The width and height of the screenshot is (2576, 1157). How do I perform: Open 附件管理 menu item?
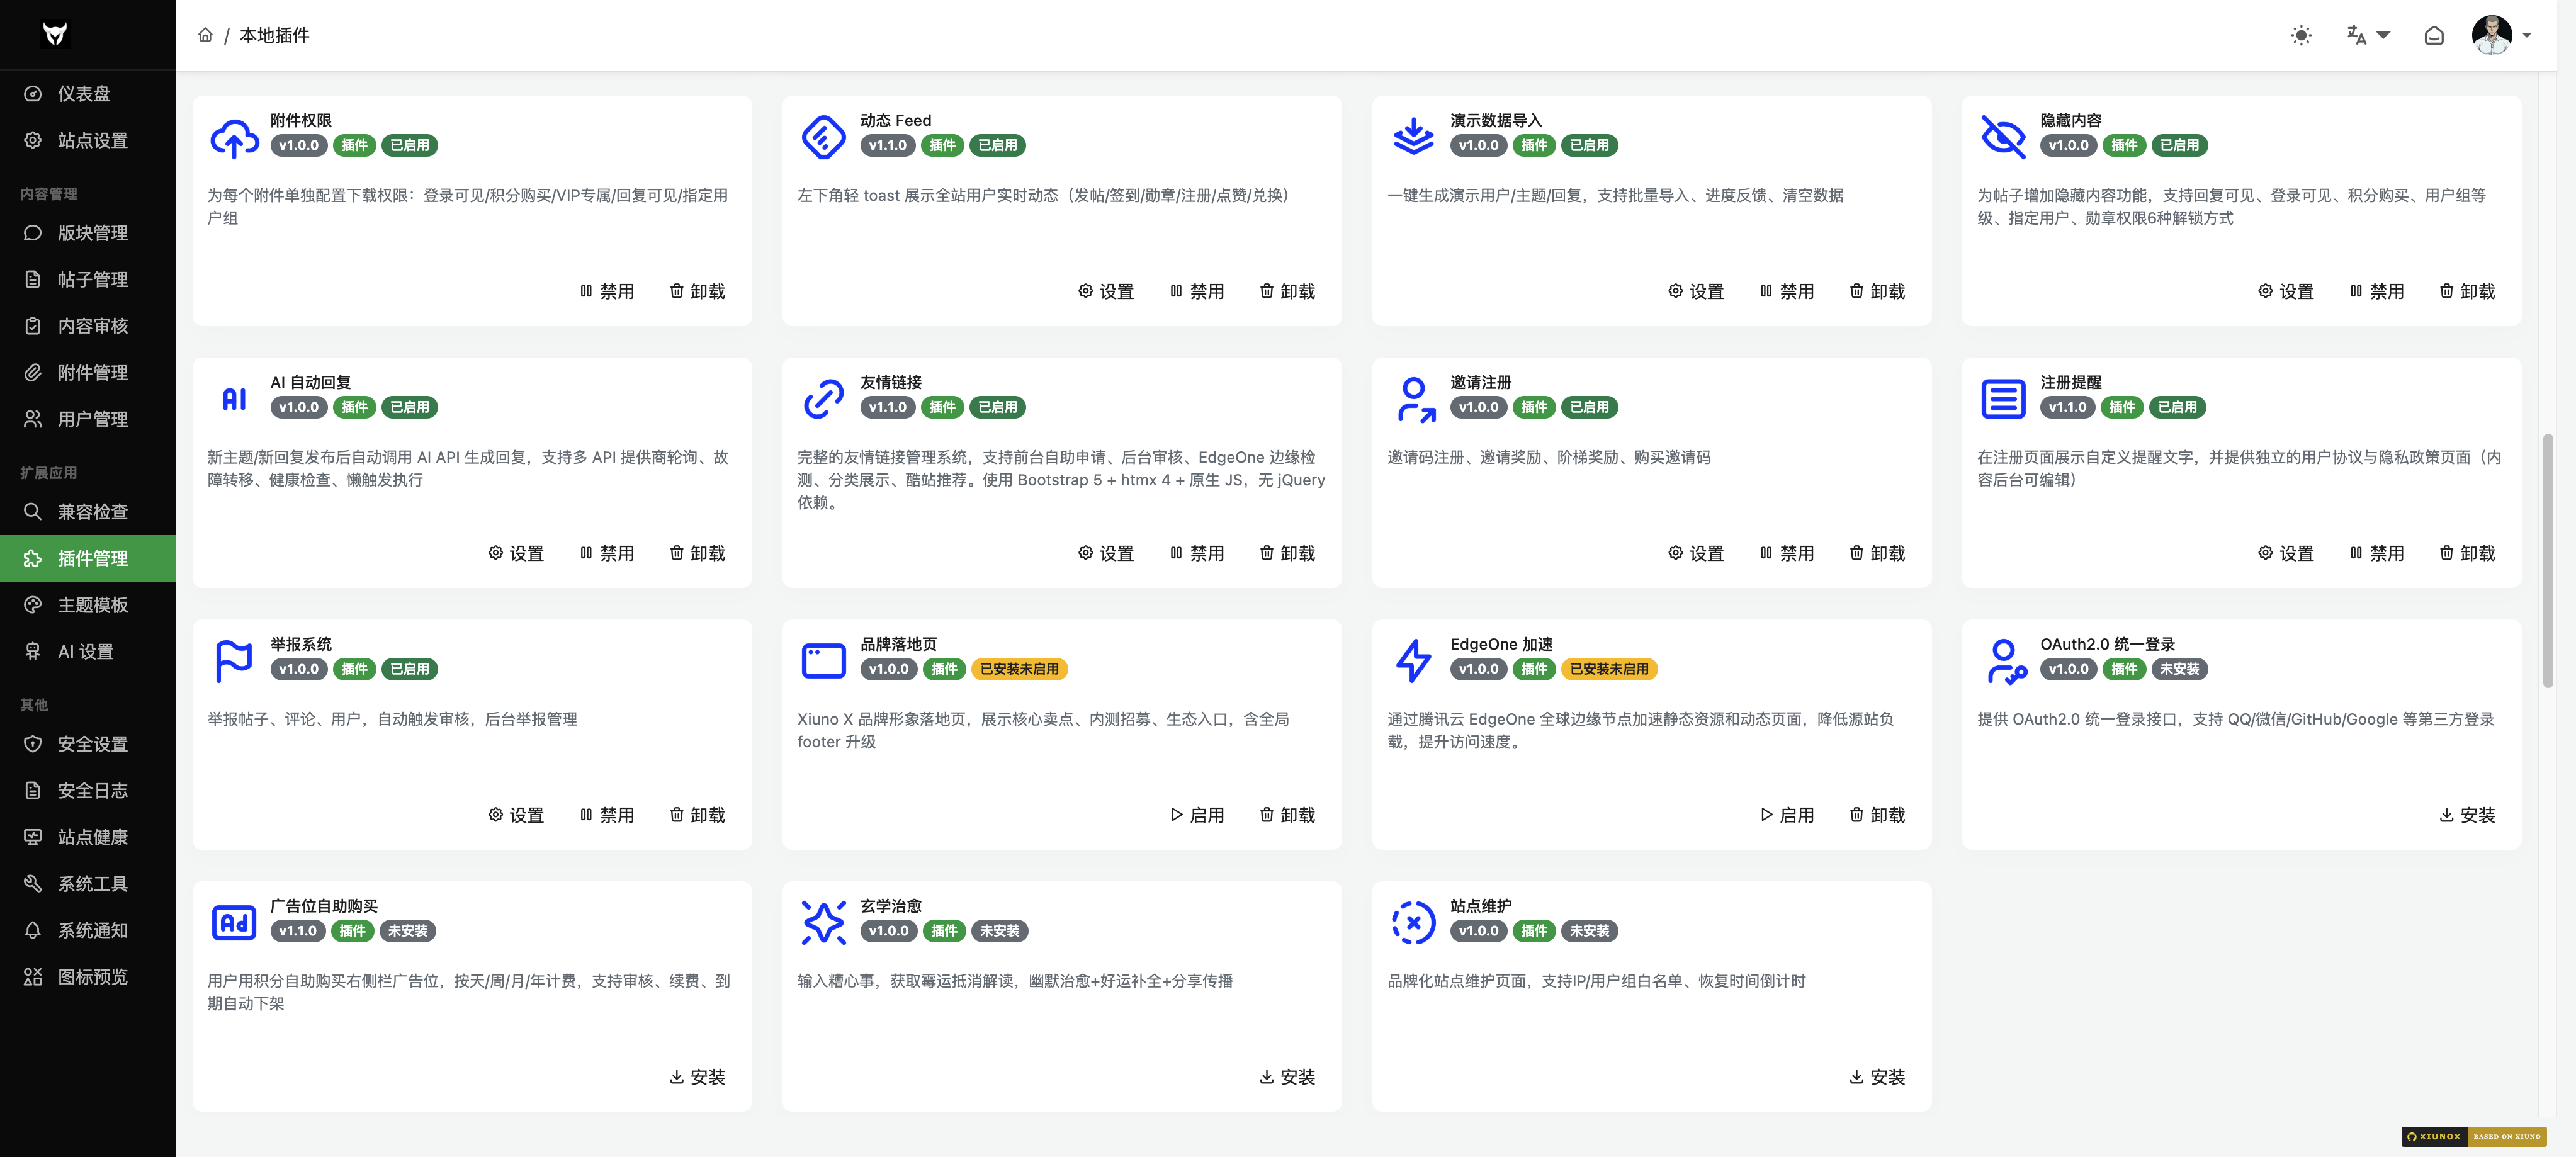88,372
